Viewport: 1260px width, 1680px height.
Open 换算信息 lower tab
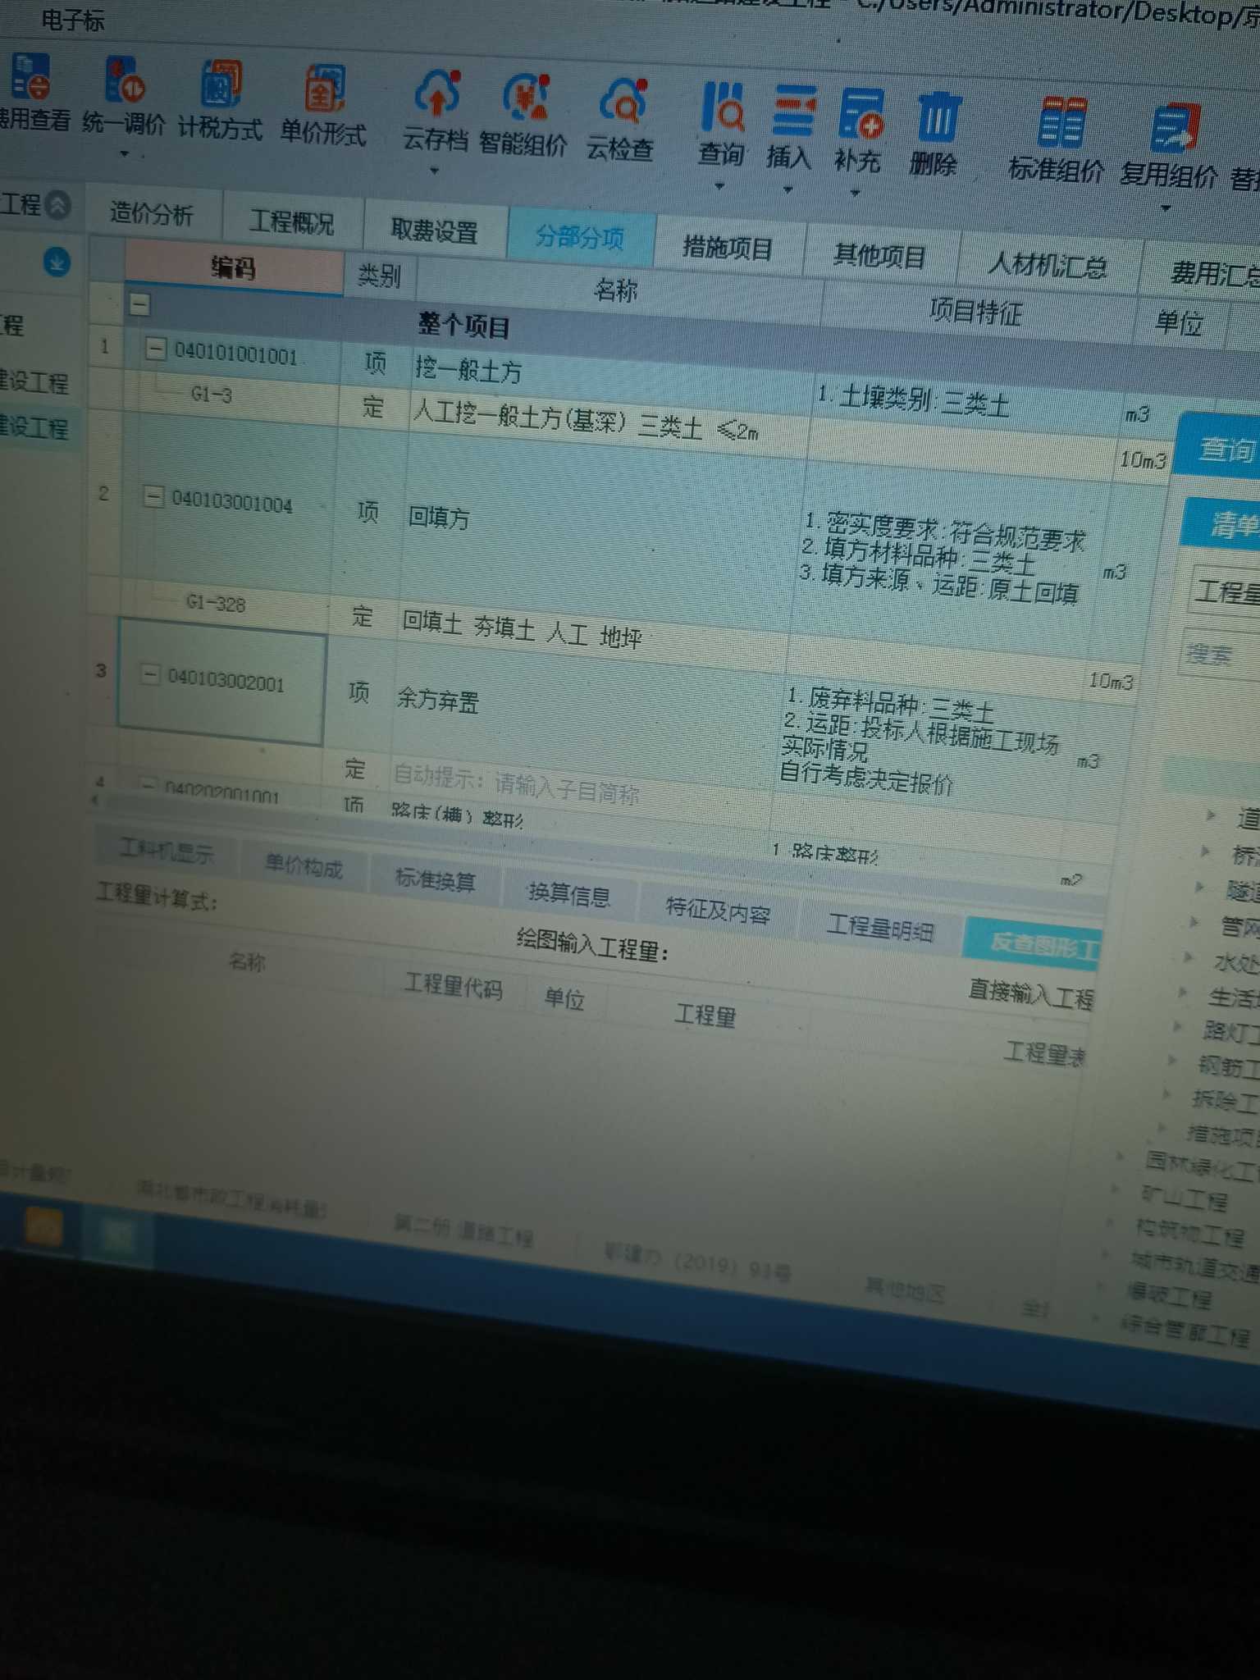tap(569, 893)
